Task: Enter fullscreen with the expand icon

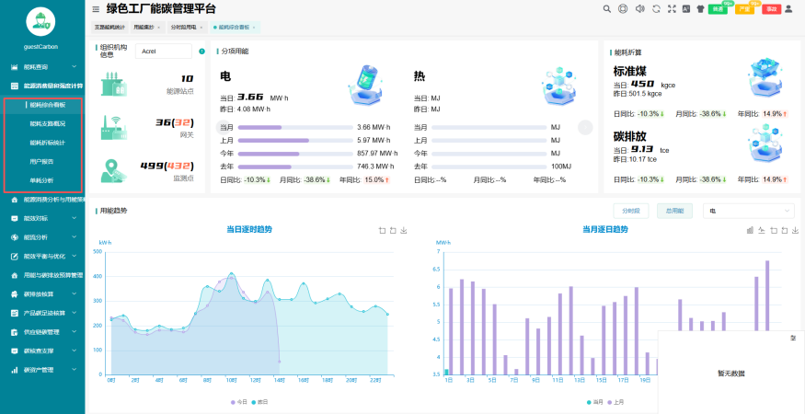Action: point(672,8)
